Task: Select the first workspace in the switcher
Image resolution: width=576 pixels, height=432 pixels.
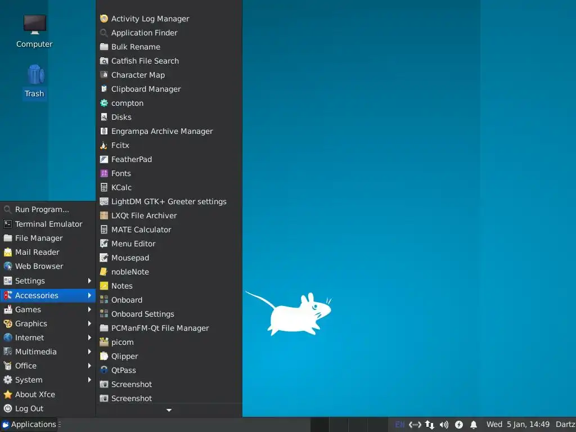Action: [x=320, y=425]
